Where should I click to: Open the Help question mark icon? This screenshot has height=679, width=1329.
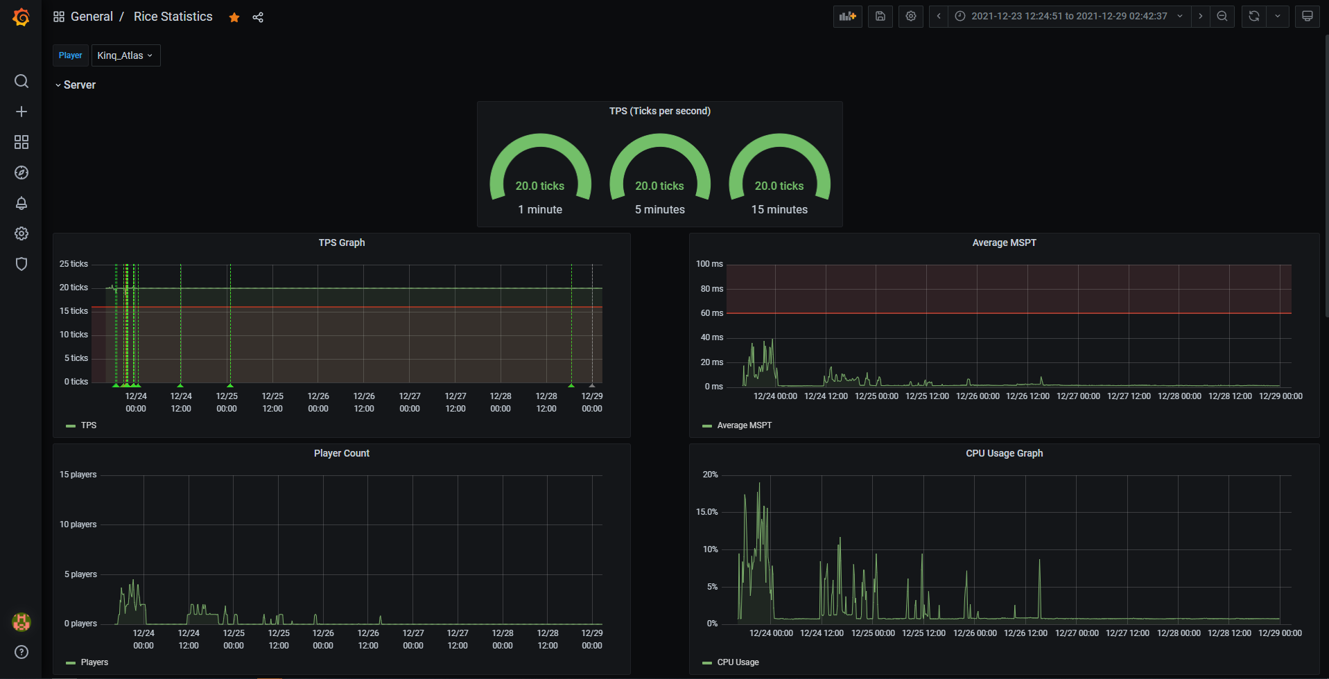click(x=21, y=652)
